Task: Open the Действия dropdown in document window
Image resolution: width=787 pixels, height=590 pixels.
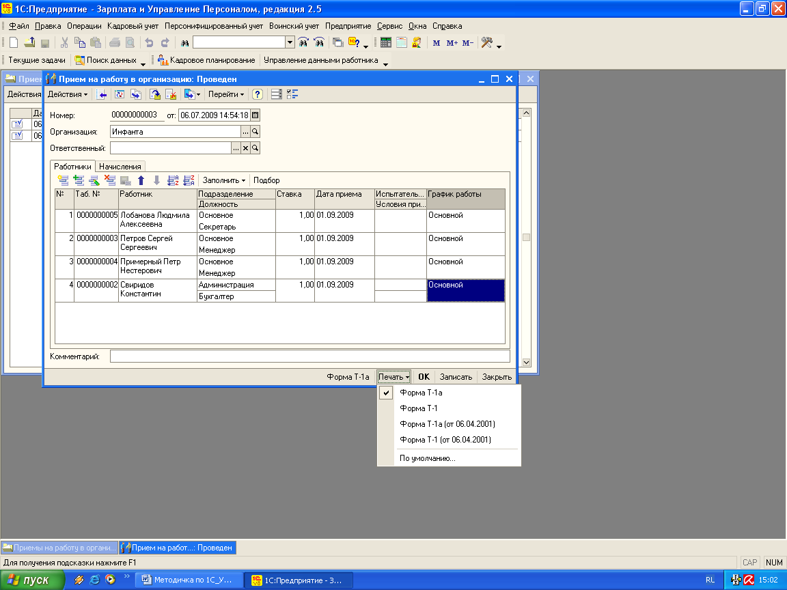Action: [67, 94]
